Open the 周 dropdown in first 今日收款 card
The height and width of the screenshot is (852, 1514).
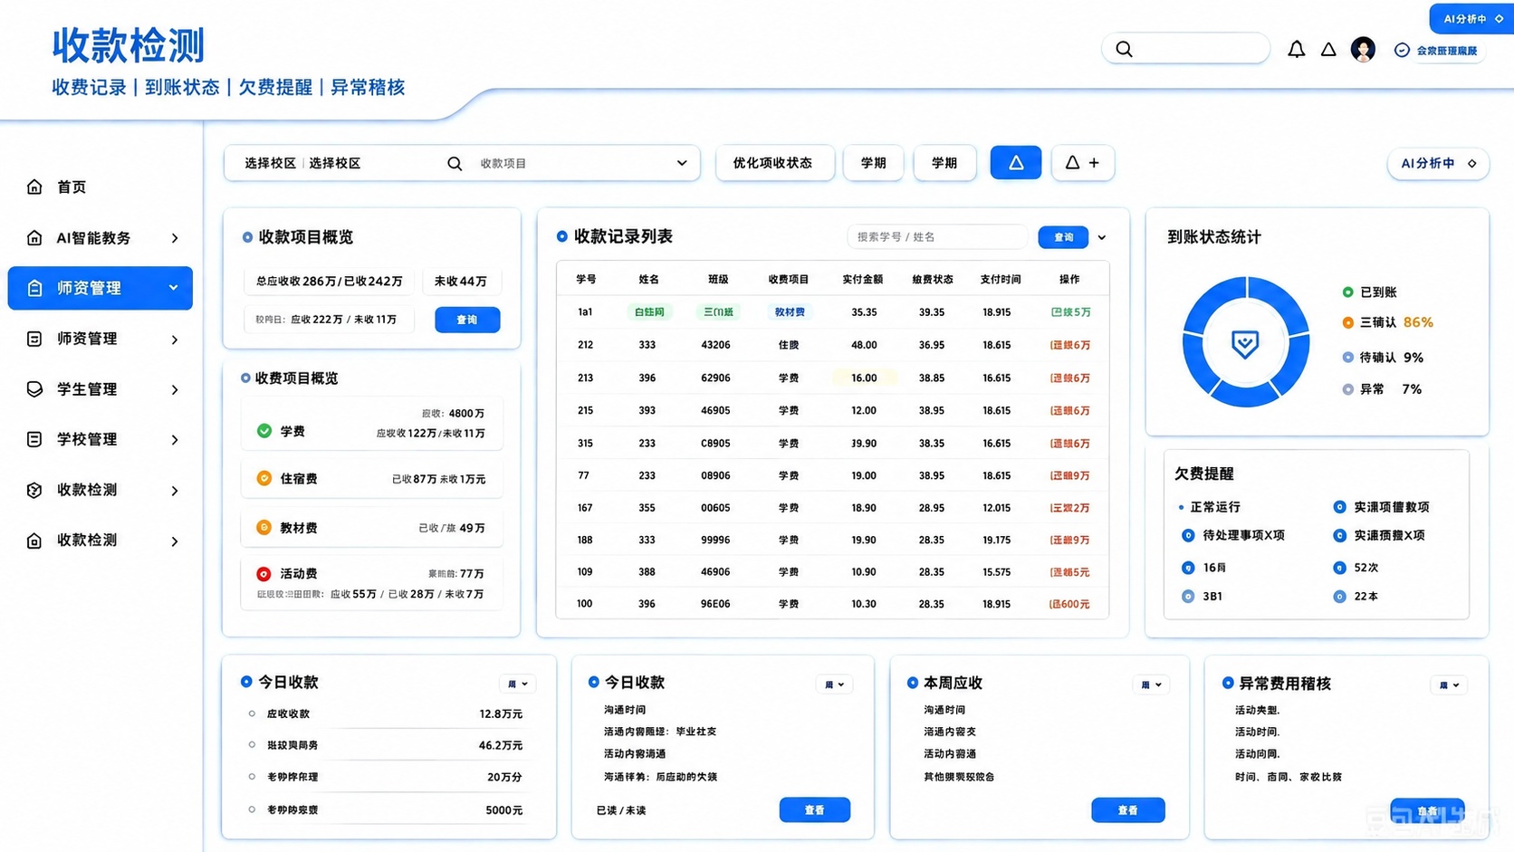click(518, 684)
